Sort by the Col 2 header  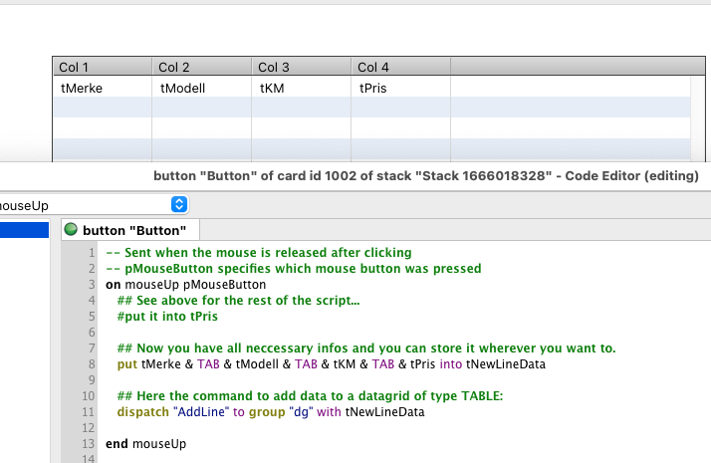[x=201, y=67]
